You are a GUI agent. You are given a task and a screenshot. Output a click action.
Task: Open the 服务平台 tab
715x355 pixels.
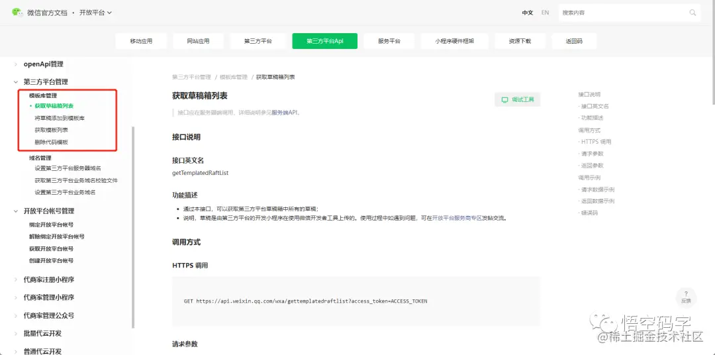pos(389,41)
